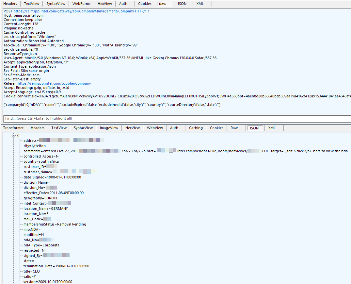Select the controlled_Access=N node
This screenshot has height=284, width=351.
[x=41, y=156]
